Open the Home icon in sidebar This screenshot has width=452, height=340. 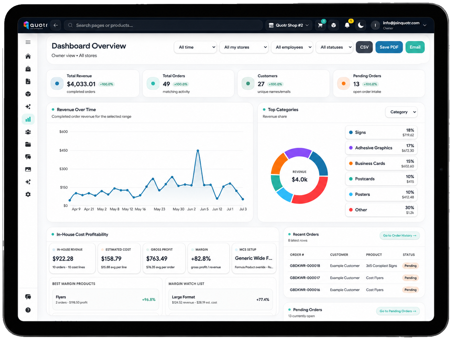(28, 56)
